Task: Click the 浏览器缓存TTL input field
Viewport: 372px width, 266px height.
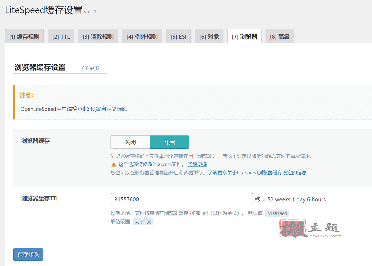Action: coord(182,199)
